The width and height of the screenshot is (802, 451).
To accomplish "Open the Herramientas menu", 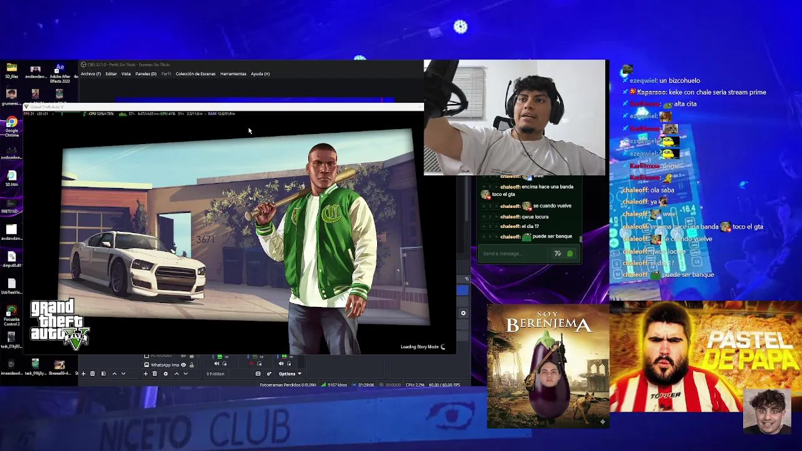I will point(233,74).
